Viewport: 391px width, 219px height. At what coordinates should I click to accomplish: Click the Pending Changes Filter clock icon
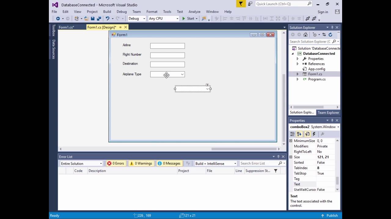click(315, 35)
